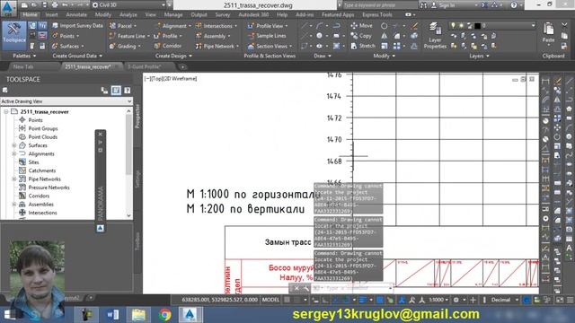Select the Stretch tool
Screen dimensions: 575x323
363,46
